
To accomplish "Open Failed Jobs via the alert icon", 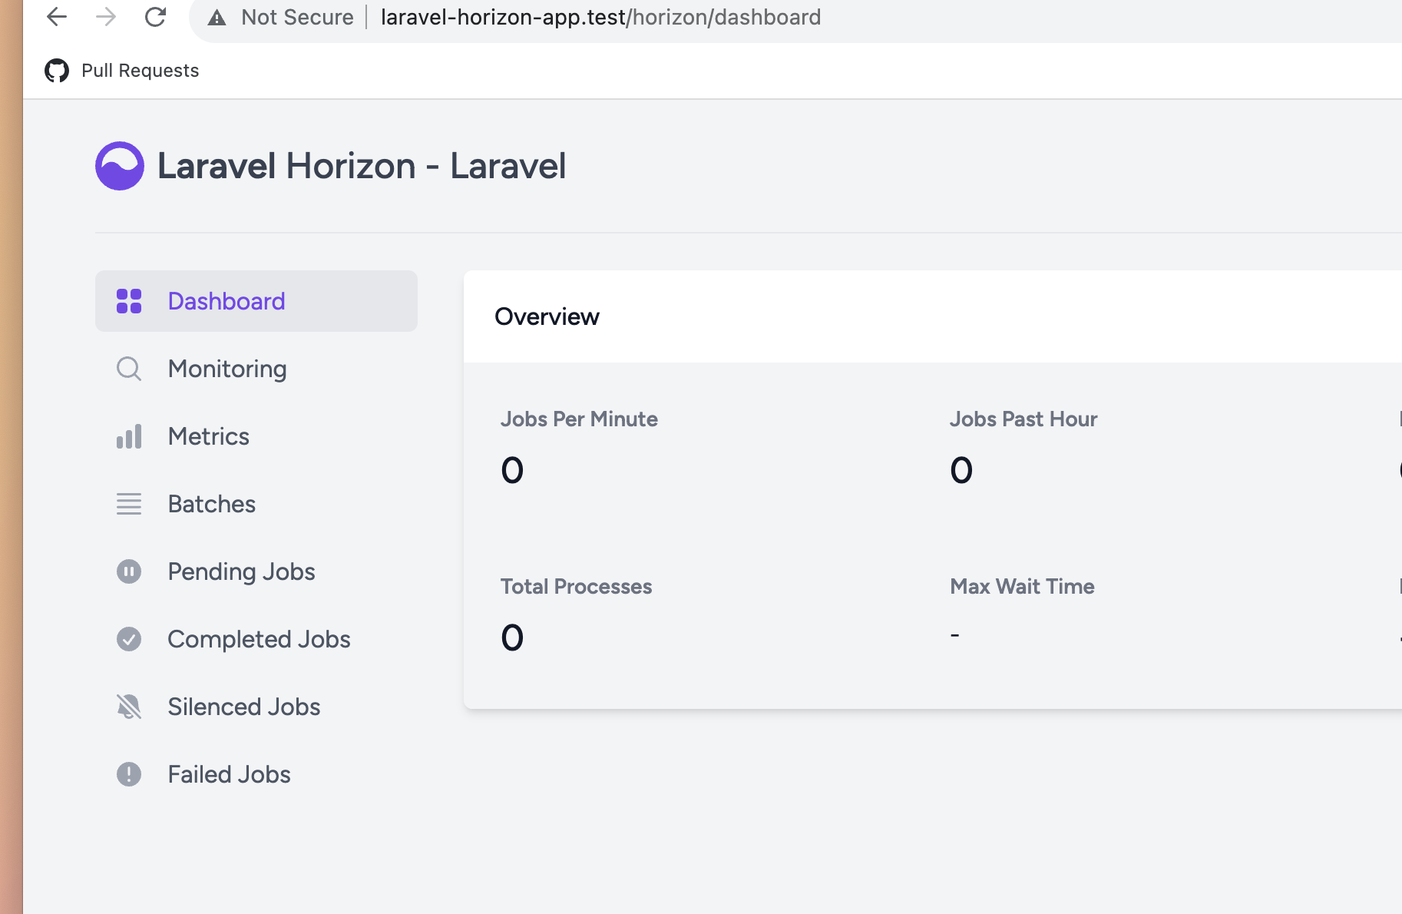I will [x=129, y=774].
